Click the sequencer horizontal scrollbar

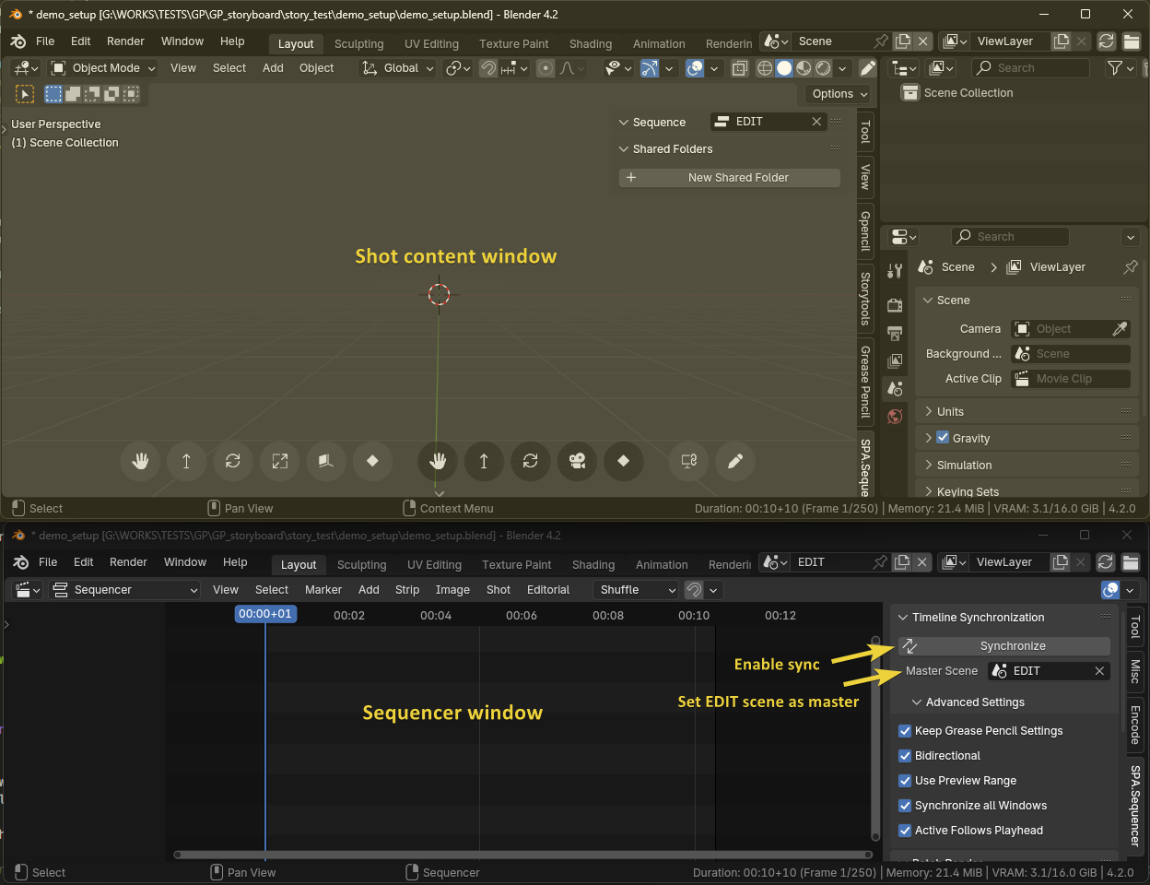click(x=522, y=855)
